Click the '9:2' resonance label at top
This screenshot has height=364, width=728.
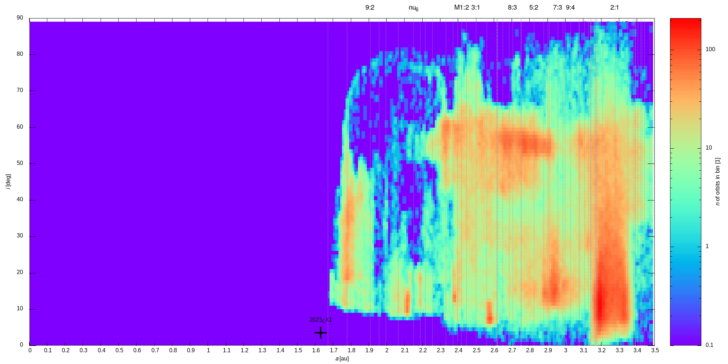tap(370, 7)
